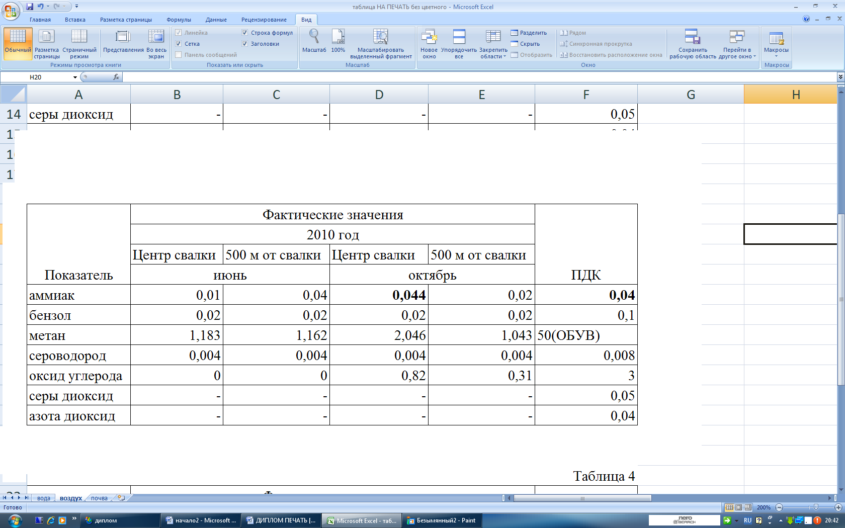Toggle the Gridlines (Сетка) checkbox

pos(179,44)
